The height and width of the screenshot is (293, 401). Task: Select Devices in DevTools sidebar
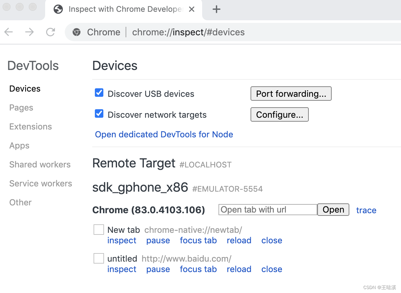click(25, 89)
